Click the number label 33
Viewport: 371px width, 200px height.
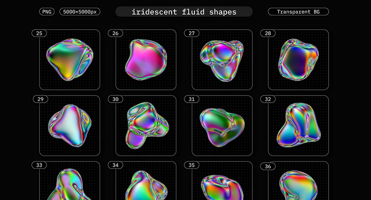click(x=39, y=165)
